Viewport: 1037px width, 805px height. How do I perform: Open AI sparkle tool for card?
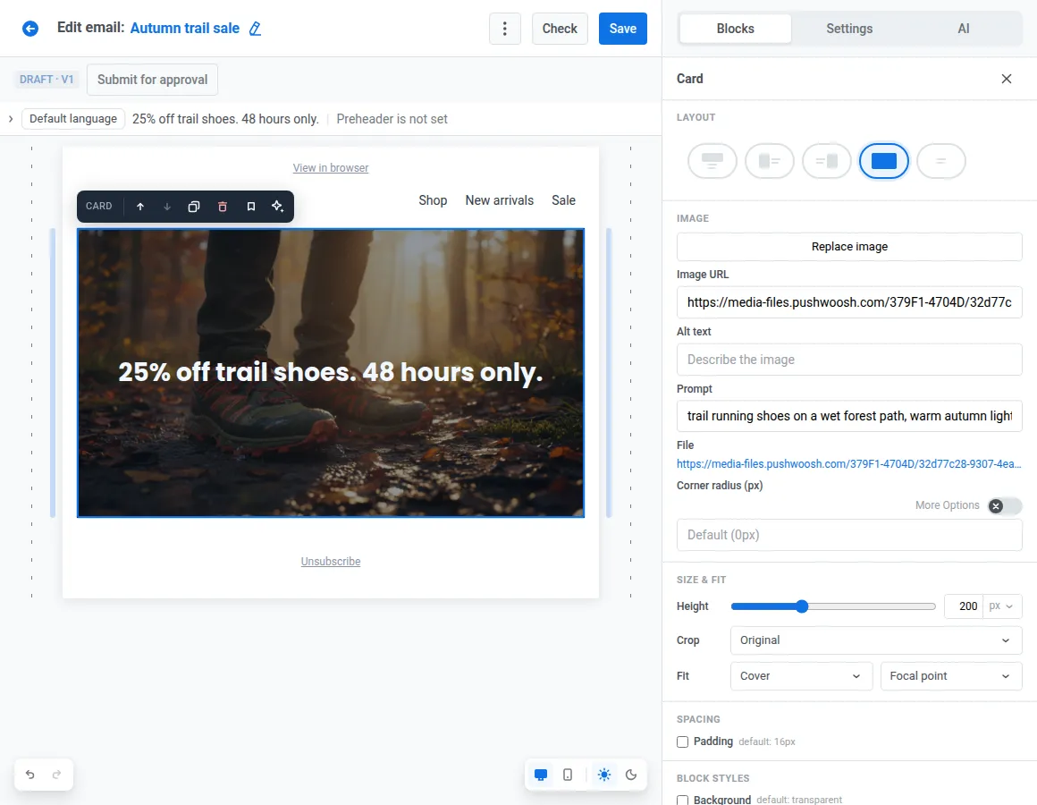click(x=278, y=207)
